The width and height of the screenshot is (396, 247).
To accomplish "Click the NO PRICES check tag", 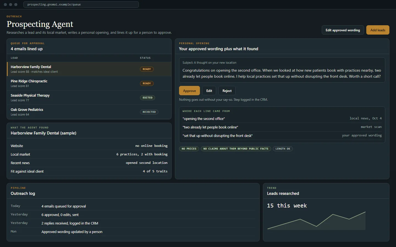I will 189,149.
